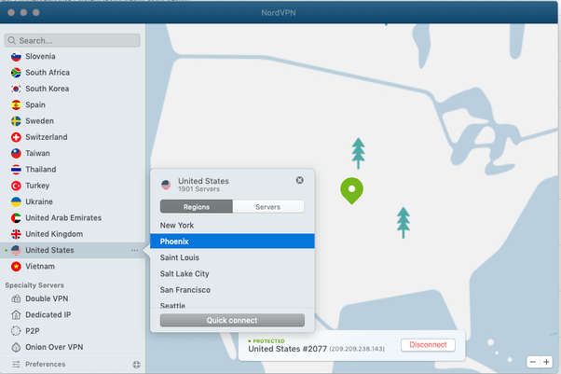Click the Double VPN lock icon
The height and width of the screenshot is (374, 561).
point(16,298)
